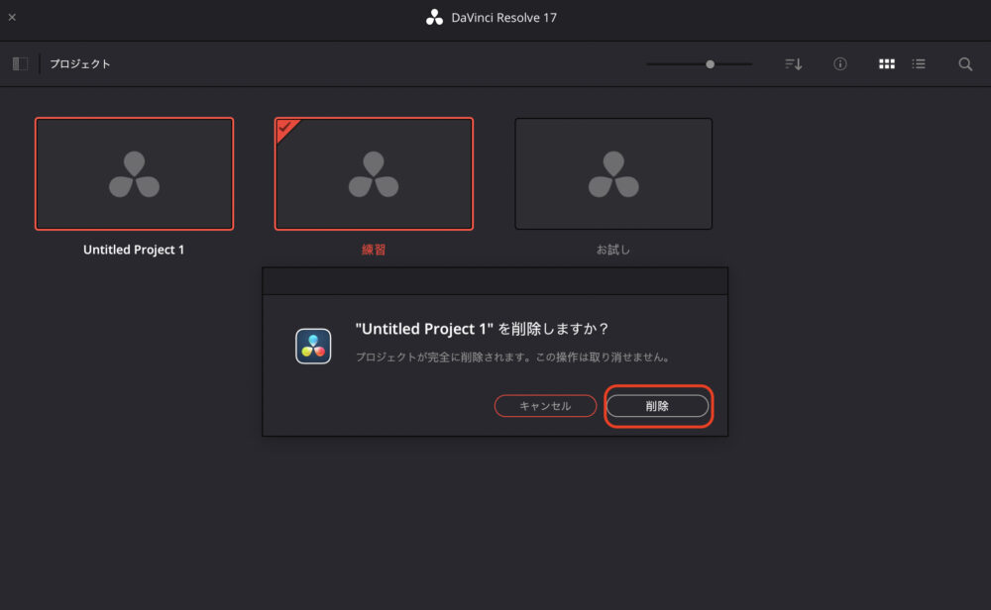Close the Project Manager window
The height and width of the screenshot is (610, 991).
pyautogui.click(x=12, y=17)
